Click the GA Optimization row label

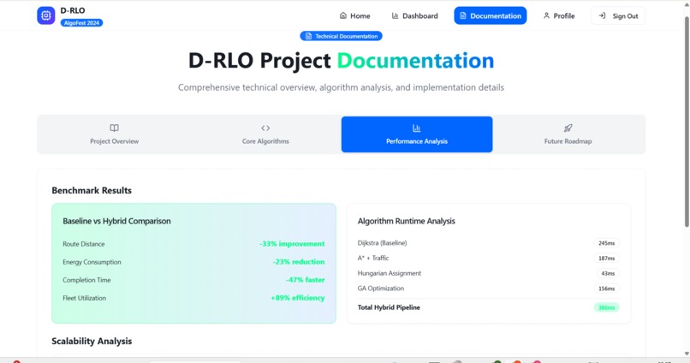(381, 289)
